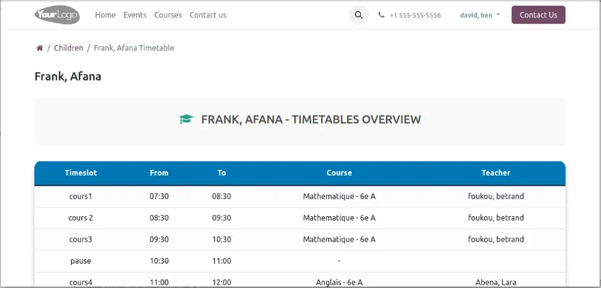Expand the david, ben user dropdown
The height and width of the screenshot is (288, 601).
(479, 15)
